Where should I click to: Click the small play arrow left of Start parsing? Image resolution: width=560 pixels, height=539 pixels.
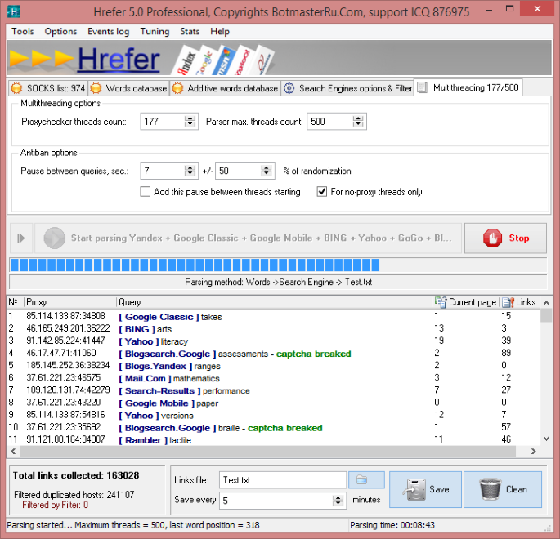[21, 238]
